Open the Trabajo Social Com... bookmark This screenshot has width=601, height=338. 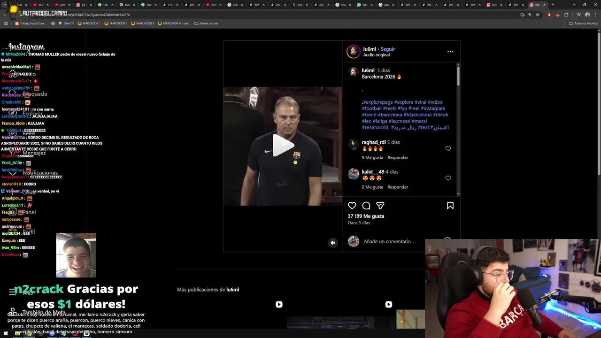(31, 23)
